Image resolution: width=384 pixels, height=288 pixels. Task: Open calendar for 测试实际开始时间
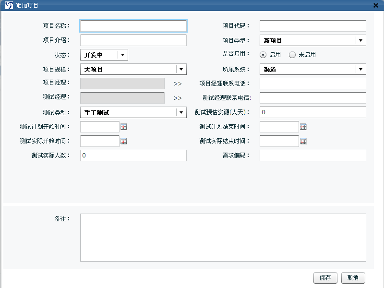123,141
